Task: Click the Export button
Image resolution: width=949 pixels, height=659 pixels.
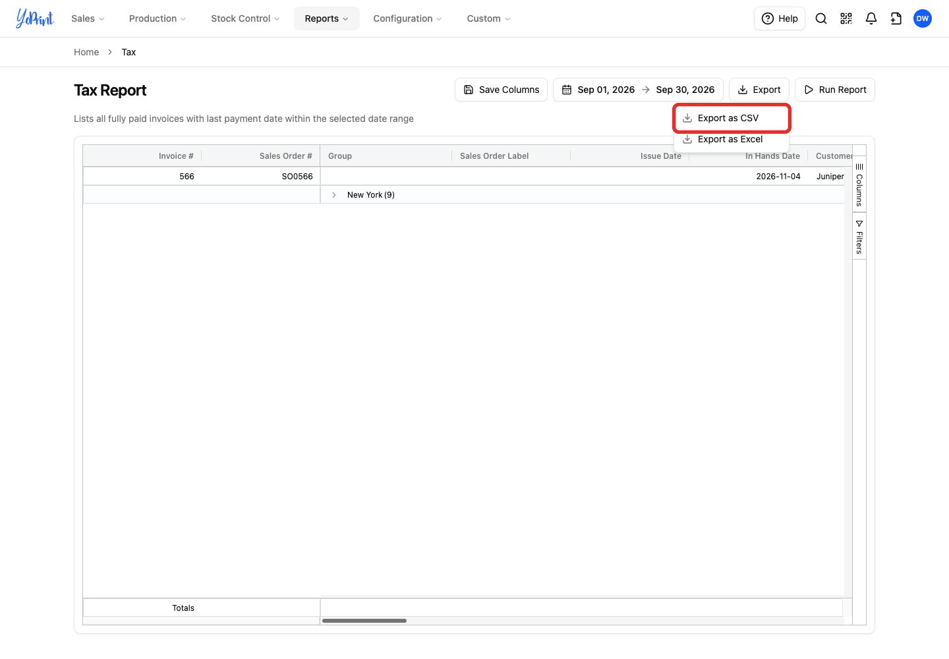Action: click(759, 90)
